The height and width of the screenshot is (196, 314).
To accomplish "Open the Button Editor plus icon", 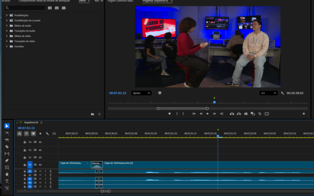I will coord(304,114).
